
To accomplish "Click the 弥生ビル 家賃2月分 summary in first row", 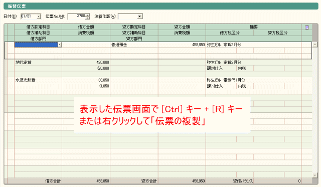I will [x=254, y=45].
